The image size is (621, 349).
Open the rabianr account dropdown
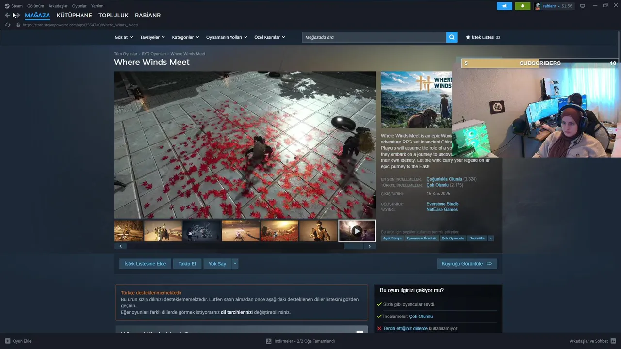551,6
